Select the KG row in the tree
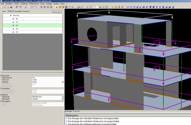191x125 pixels. [x=32, y=22]
